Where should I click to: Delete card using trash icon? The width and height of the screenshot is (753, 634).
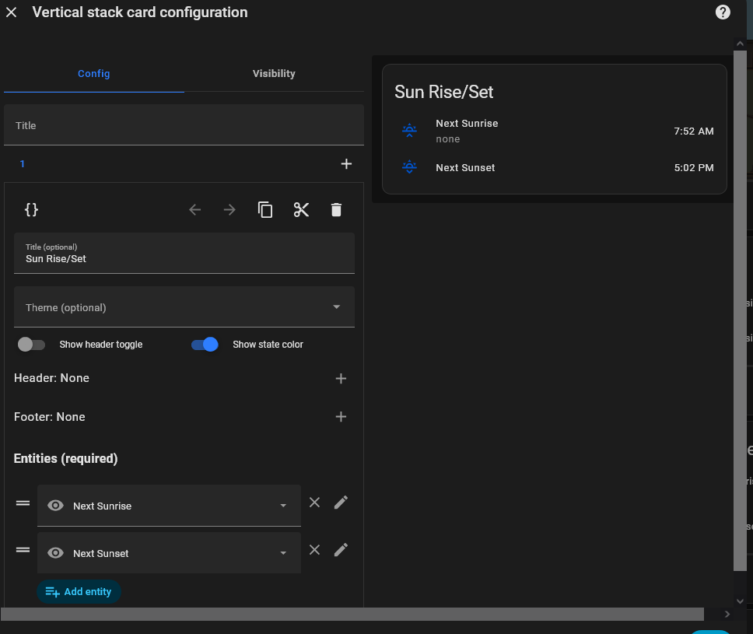pos(336,210)
